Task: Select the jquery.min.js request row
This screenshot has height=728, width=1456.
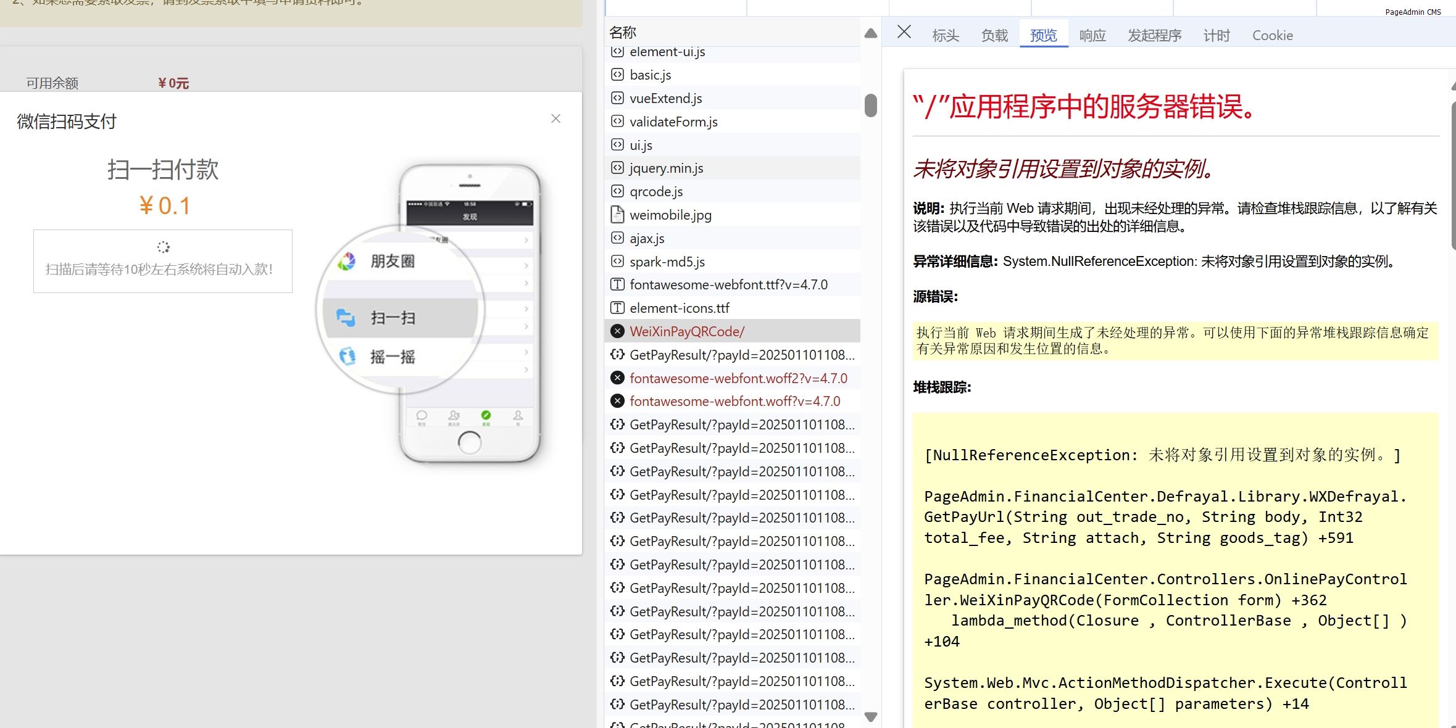Action: (733, 168)
